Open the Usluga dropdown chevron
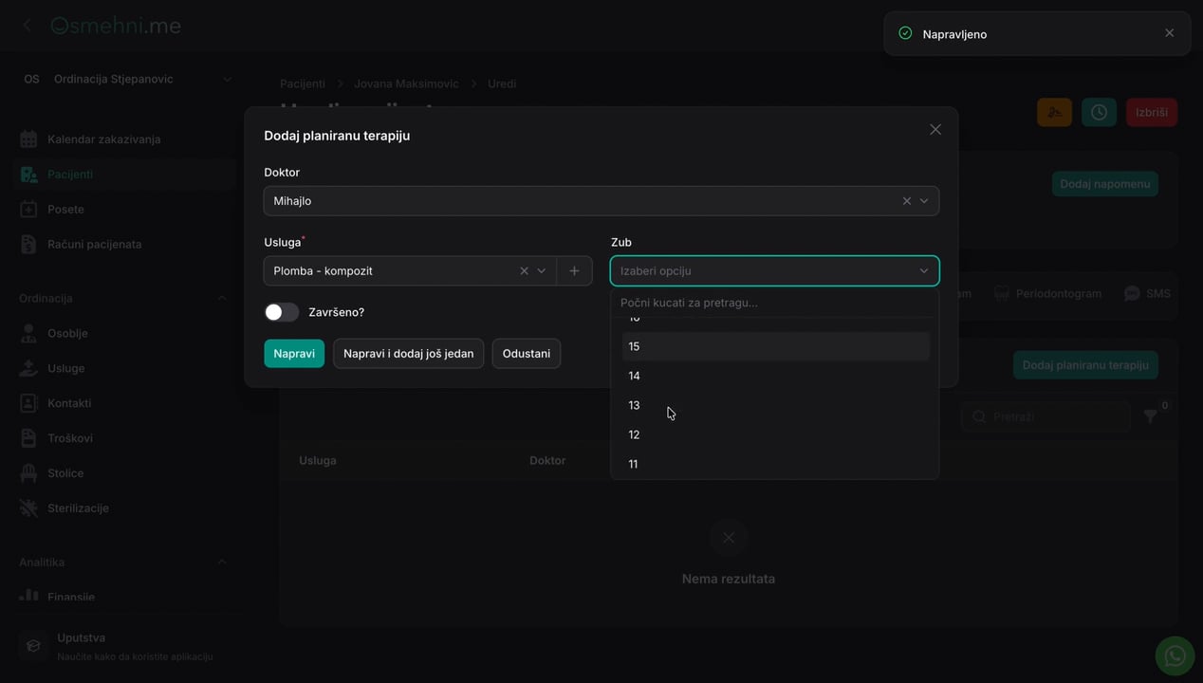The width and height of the screenshot is (1203, 683). pos(542,271)
